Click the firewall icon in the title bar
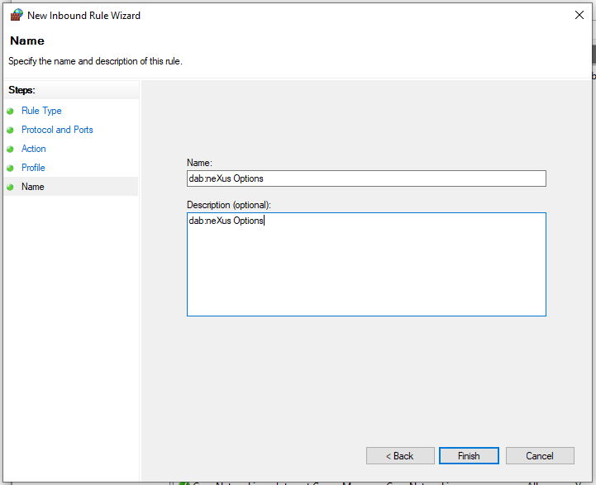Image resolution: width=596 pixels, height=485 pixels. click(x=15, y=15)
